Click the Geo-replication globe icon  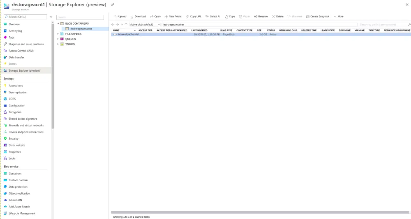[5, 92]
